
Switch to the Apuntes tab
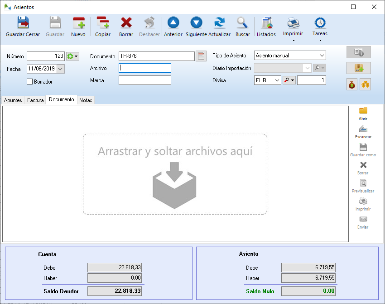12,100
